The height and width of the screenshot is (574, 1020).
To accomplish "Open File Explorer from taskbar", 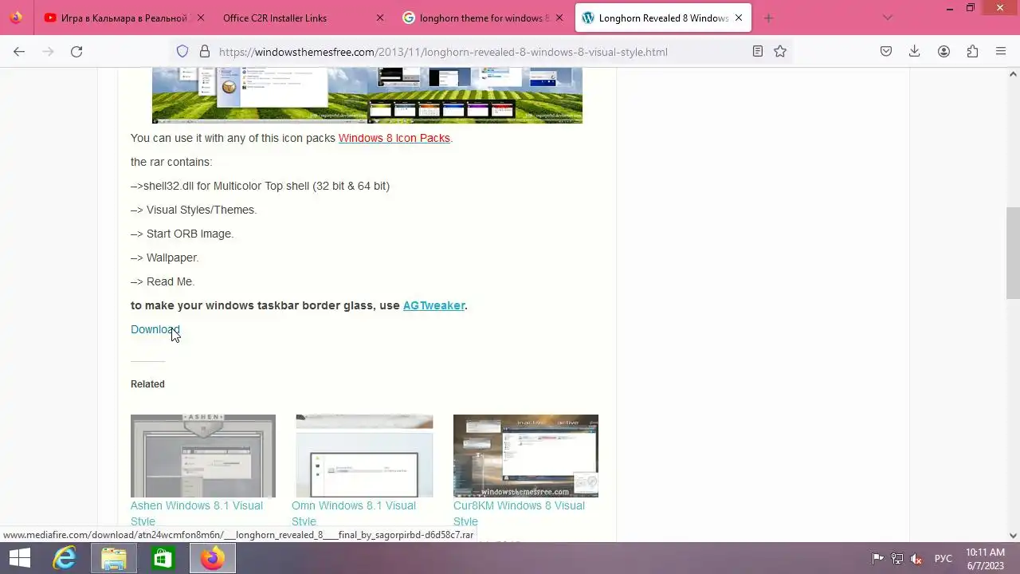I will point(114,558).
